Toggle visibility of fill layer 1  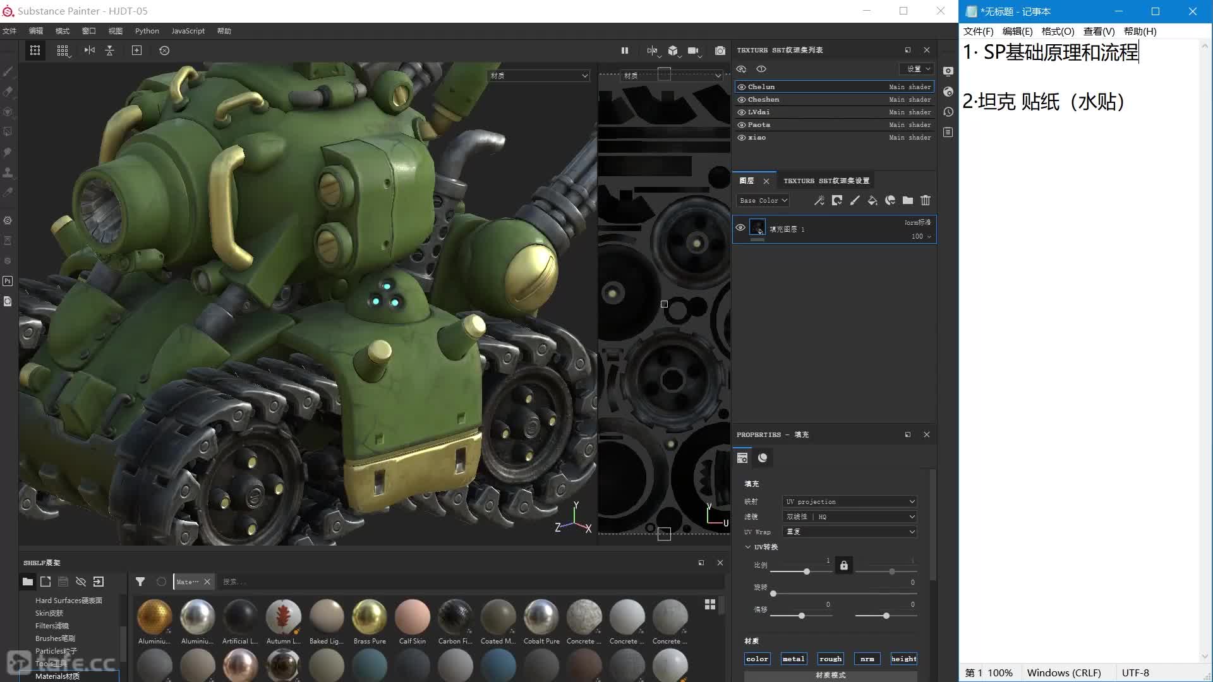pos(740,227)
